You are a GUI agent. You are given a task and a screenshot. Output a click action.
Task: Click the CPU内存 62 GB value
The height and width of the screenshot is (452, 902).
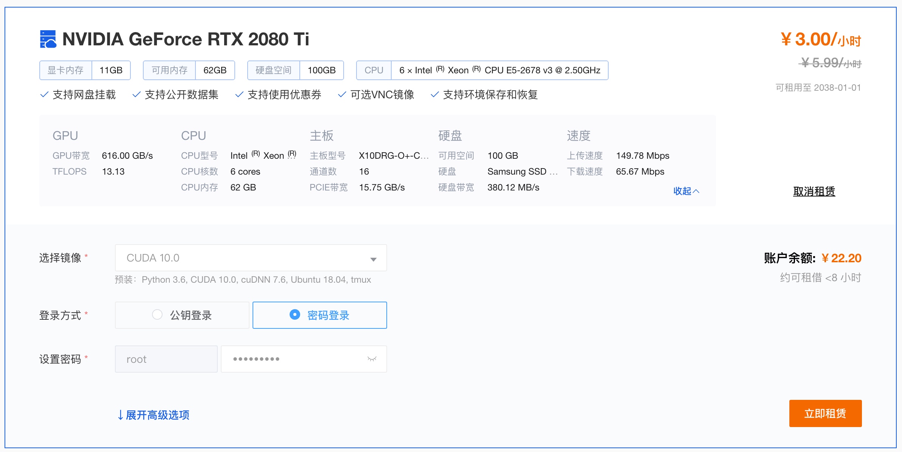243,187
